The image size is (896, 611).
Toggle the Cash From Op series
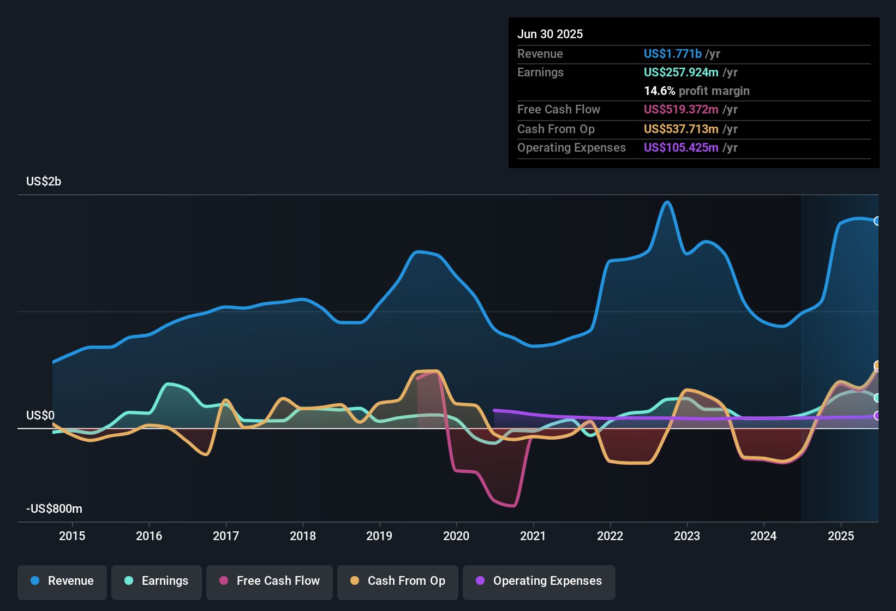pos(398,581)
